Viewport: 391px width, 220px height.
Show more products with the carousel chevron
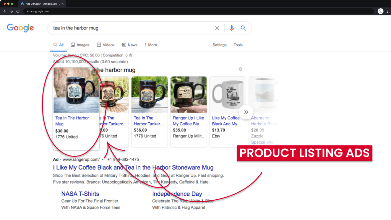coord(246,112)
